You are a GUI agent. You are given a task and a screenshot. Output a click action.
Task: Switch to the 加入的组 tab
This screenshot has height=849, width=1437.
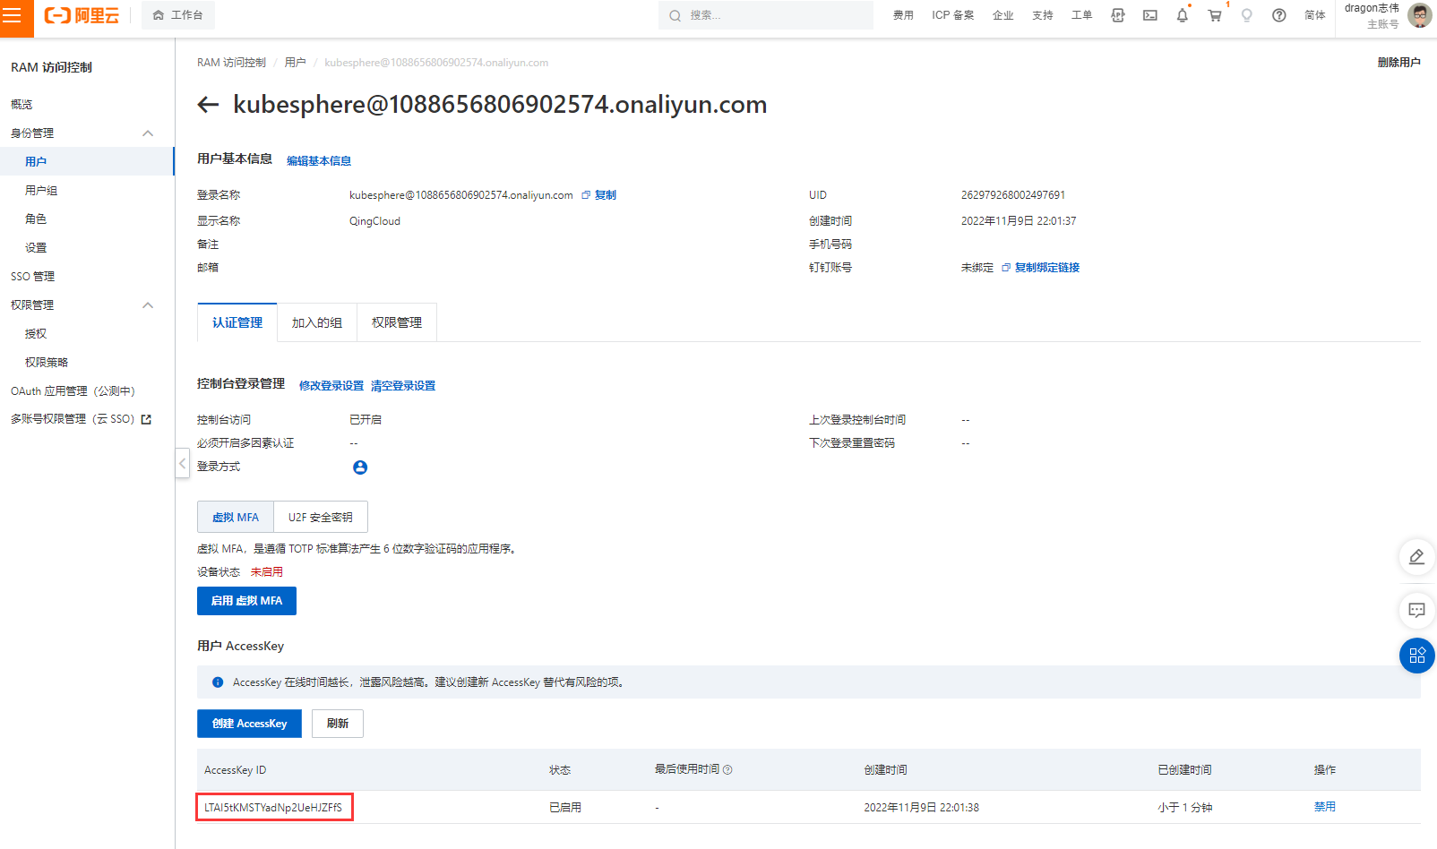317,322
